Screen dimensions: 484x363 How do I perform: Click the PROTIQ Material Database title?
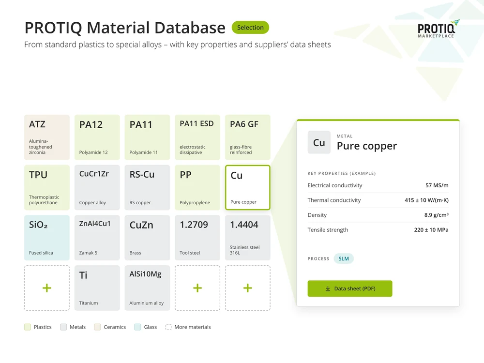tap(125, 28)
